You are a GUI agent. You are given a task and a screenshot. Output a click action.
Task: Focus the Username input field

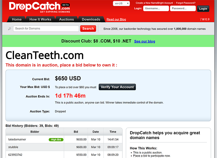tap(156, 8)
